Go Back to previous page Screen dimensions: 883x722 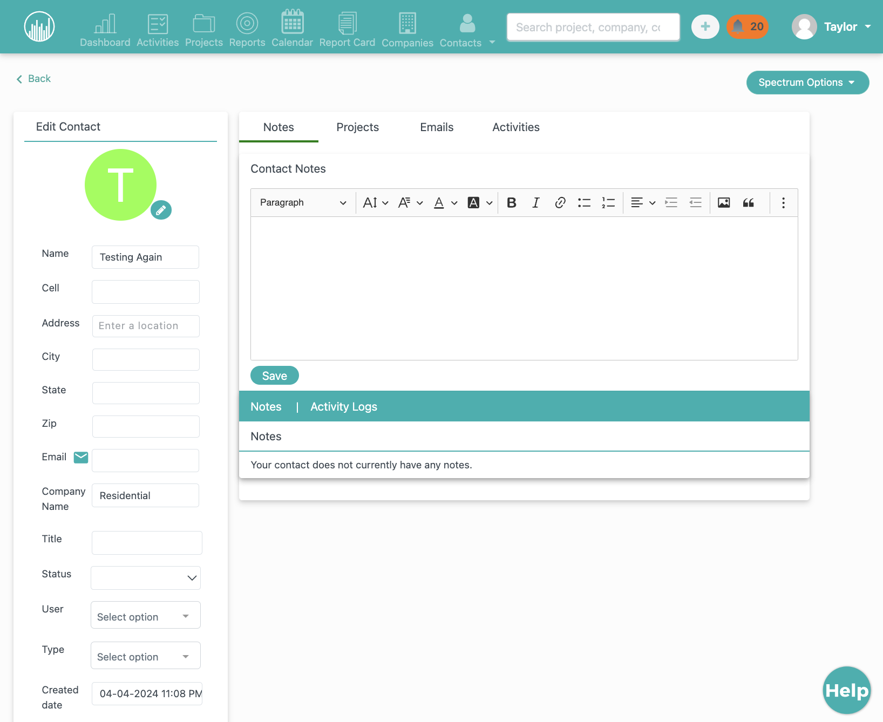(33, 79)
